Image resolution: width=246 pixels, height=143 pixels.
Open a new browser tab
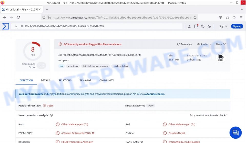pos(47,9)
